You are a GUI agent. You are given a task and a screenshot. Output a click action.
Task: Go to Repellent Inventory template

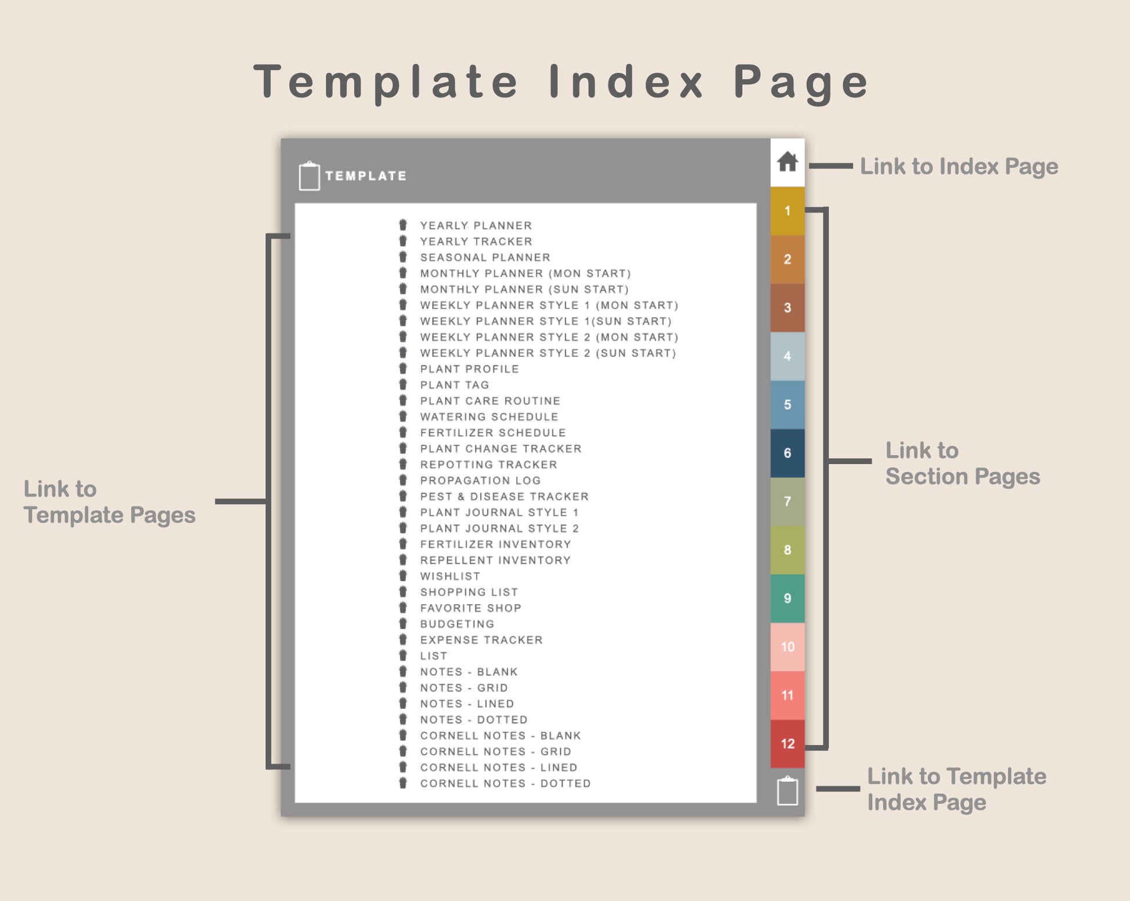[495, 560]
